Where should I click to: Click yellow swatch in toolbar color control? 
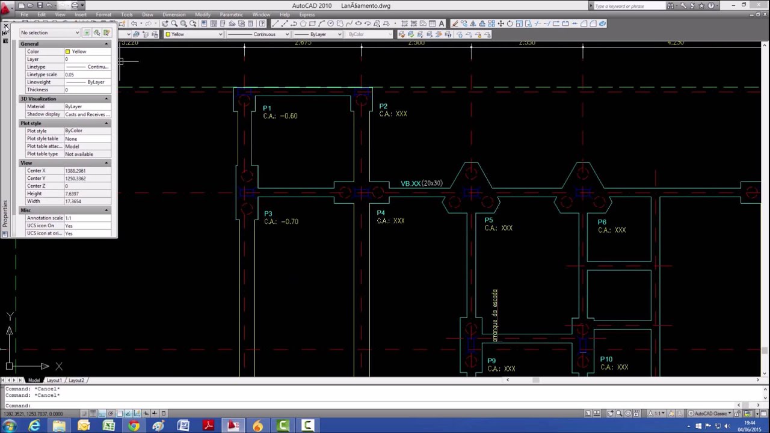[168, 34]
